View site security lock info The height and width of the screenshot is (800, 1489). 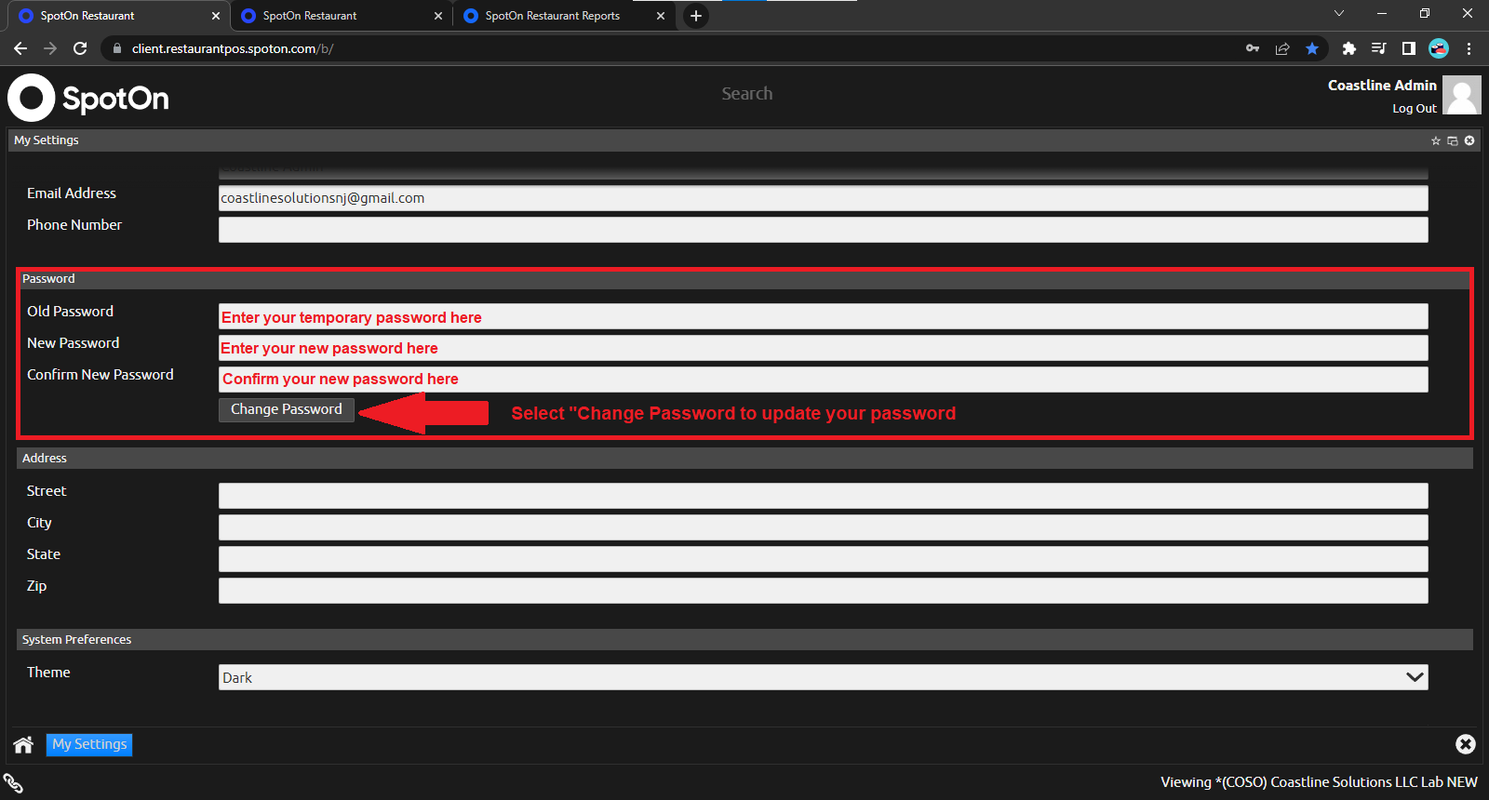tap(116, 48)
